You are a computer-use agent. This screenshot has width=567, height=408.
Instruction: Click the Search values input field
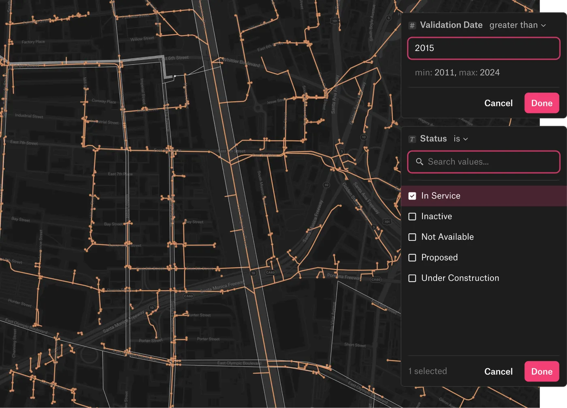pyautogui.click(x=484, y=162)
